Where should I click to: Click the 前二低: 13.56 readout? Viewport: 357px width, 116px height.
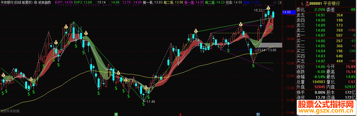173,2
